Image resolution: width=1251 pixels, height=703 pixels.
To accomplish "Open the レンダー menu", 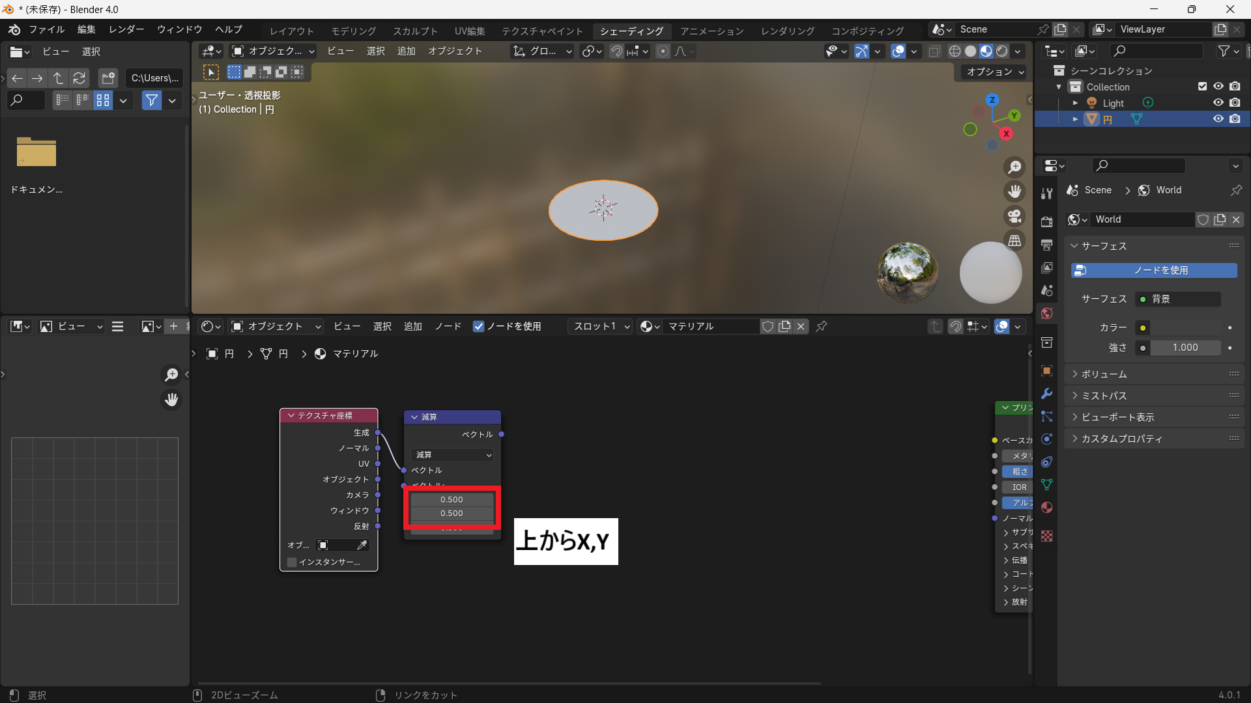I will coord(126,30).
